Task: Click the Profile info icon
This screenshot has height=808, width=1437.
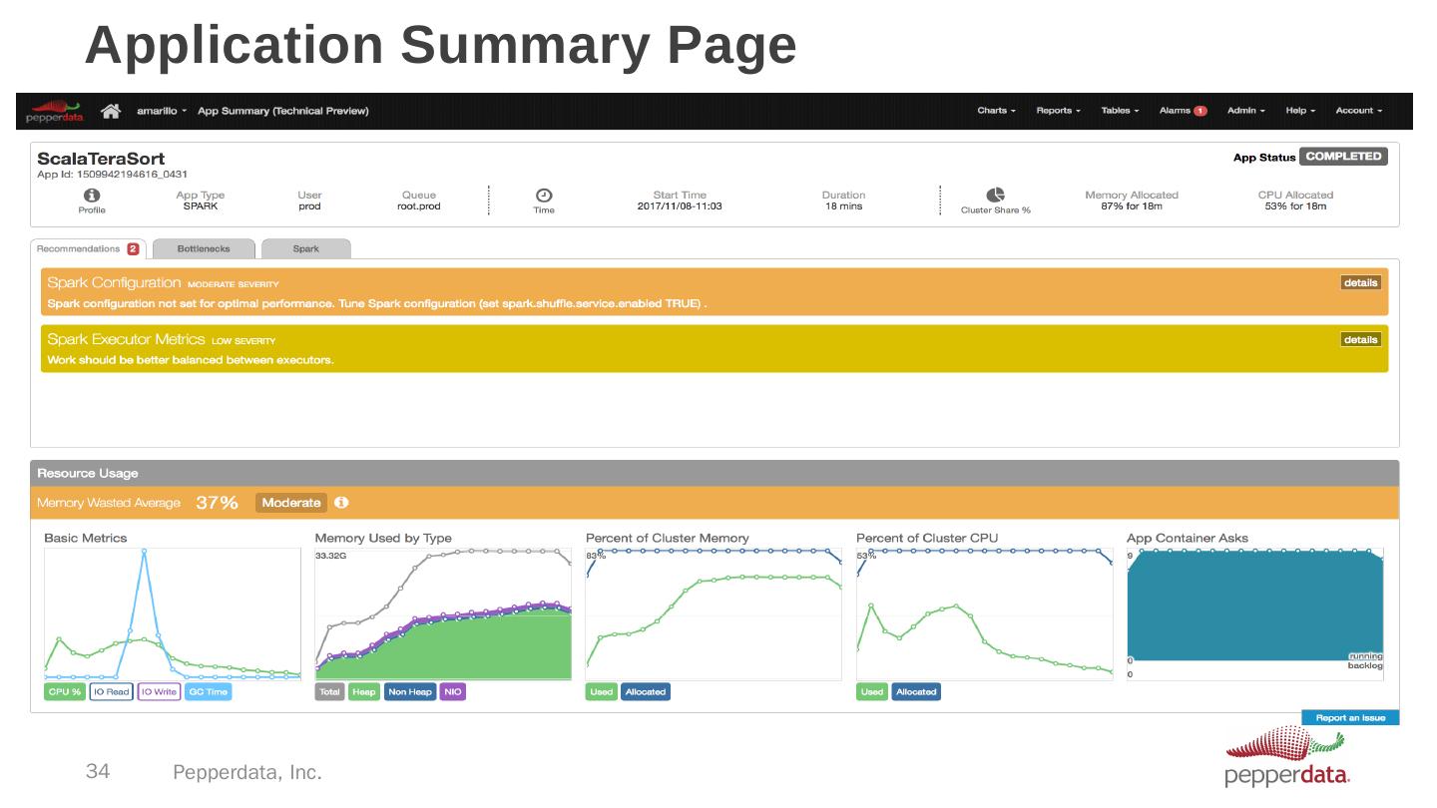Action: point(92,196)
